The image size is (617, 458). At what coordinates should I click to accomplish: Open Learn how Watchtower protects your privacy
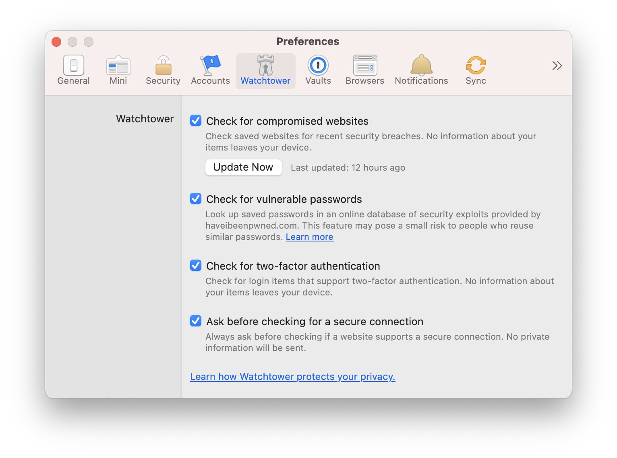pyautogui.click(x=292, y=377)
